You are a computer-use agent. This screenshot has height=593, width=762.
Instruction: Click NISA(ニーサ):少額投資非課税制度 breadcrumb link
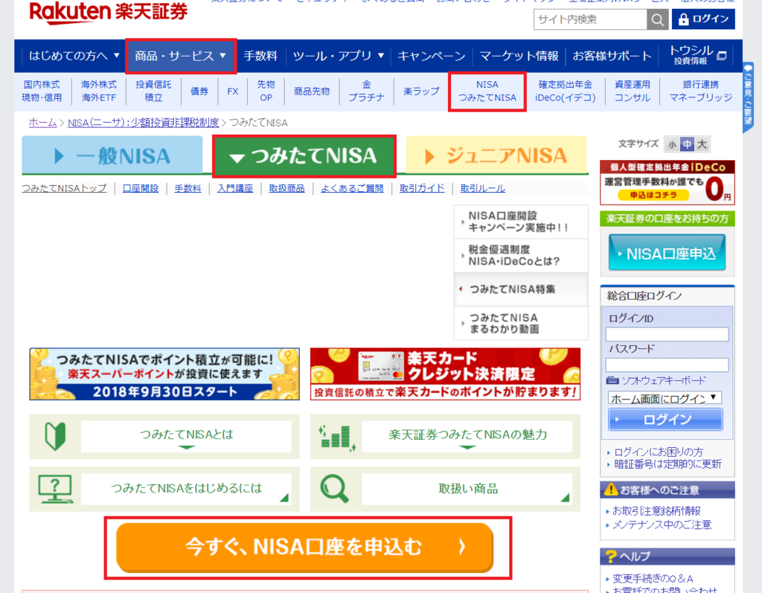[x=144, y=123]
